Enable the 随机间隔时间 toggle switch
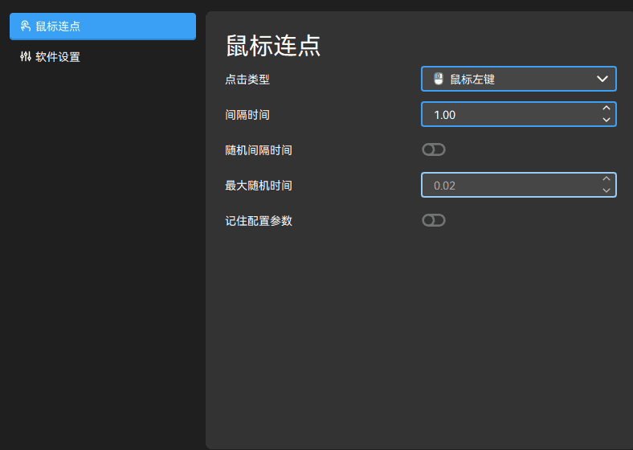The image size is (633, 450). point(434,149)
